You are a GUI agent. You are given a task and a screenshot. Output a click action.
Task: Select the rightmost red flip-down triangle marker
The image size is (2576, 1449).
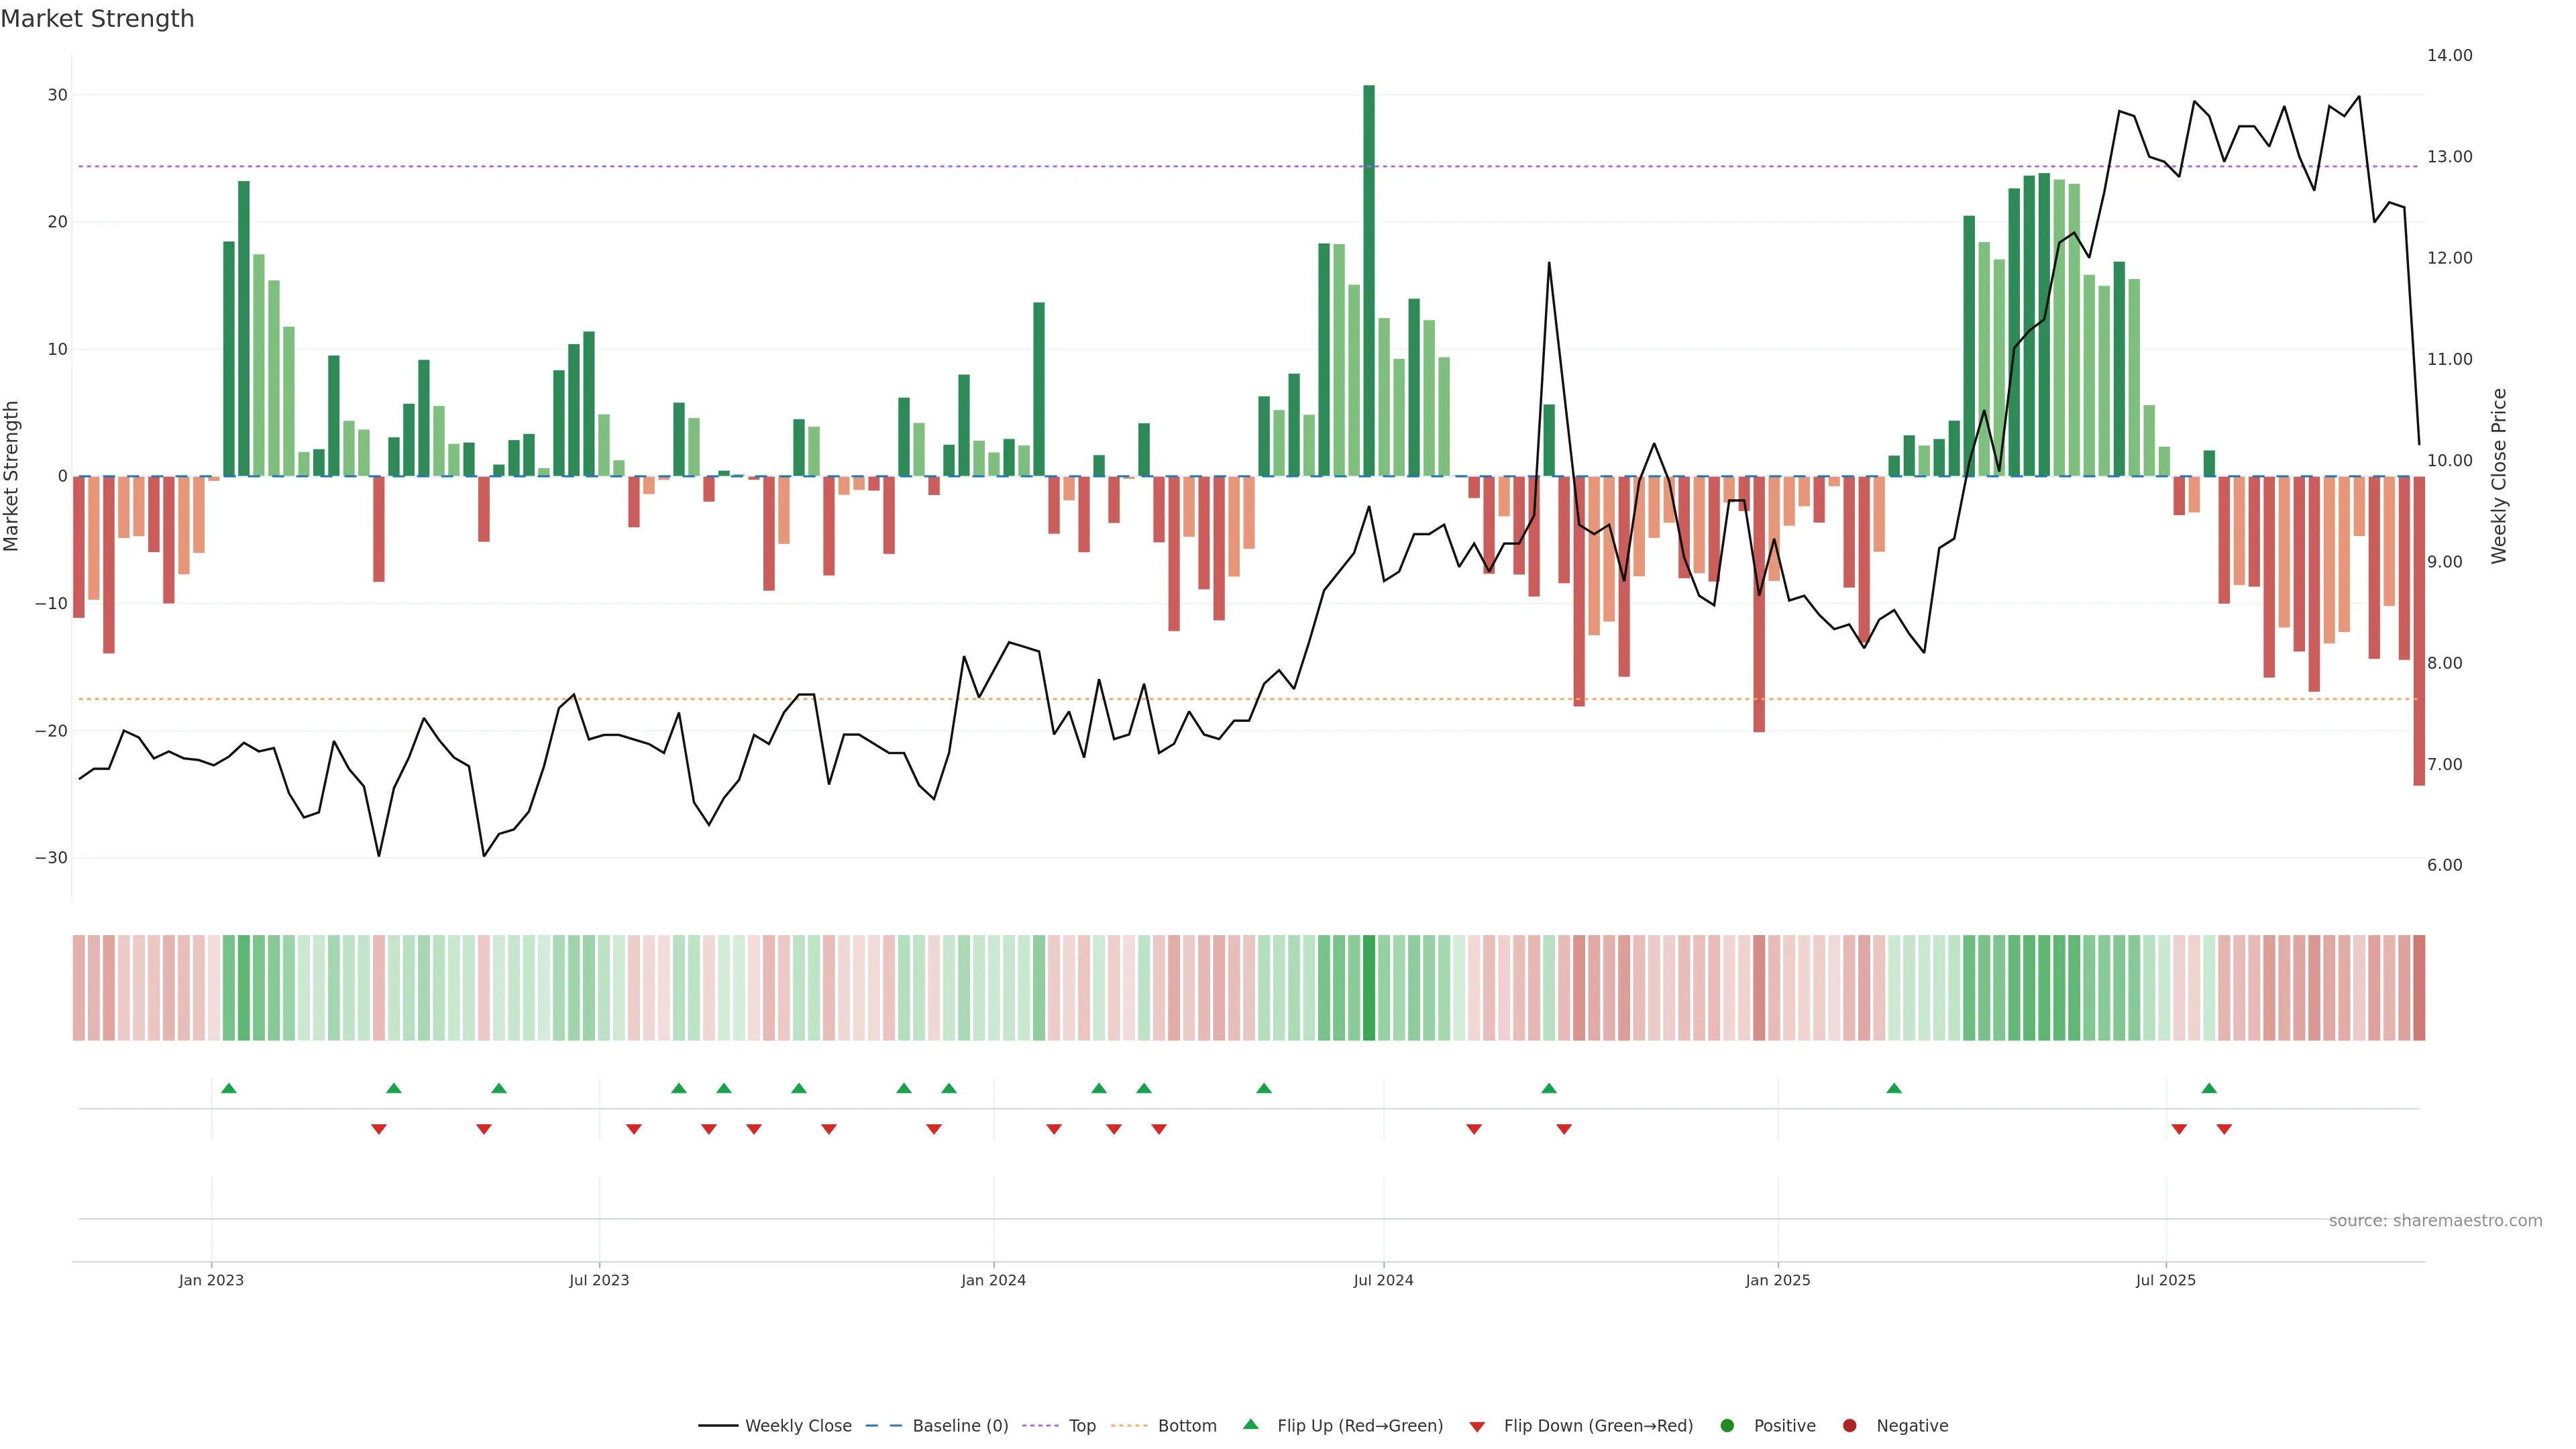pos(2224,1129)
